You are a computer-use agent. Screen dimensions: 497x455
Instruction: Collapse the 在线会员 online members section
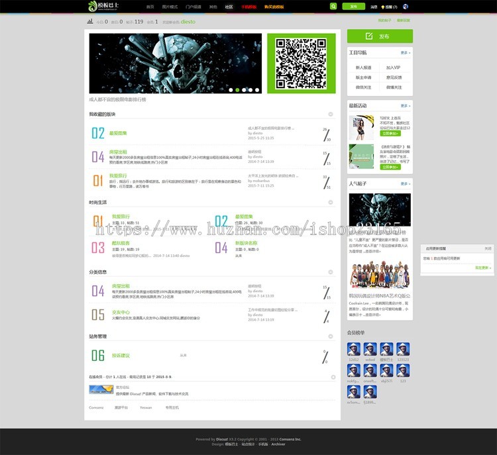click(333, 377)
